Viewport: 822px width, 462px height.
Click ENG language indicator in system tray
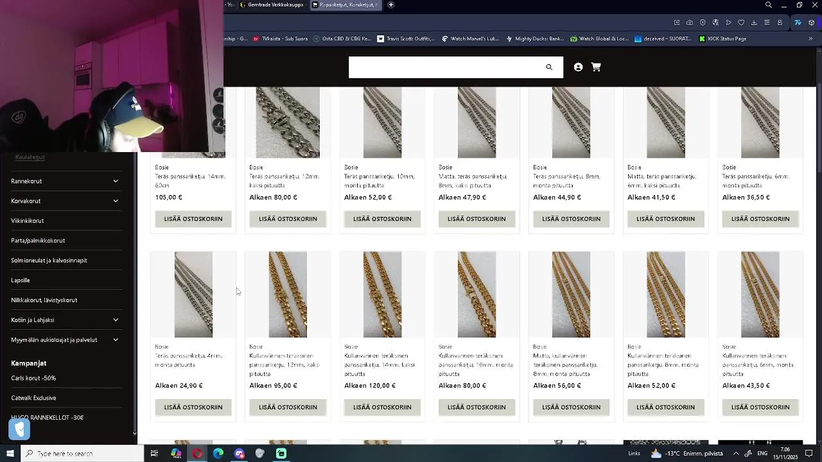coord(762,454)
